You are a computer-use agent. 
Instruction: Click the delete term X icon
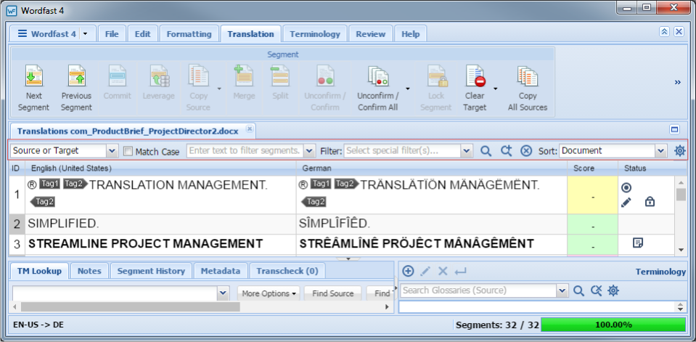[443, 271]
